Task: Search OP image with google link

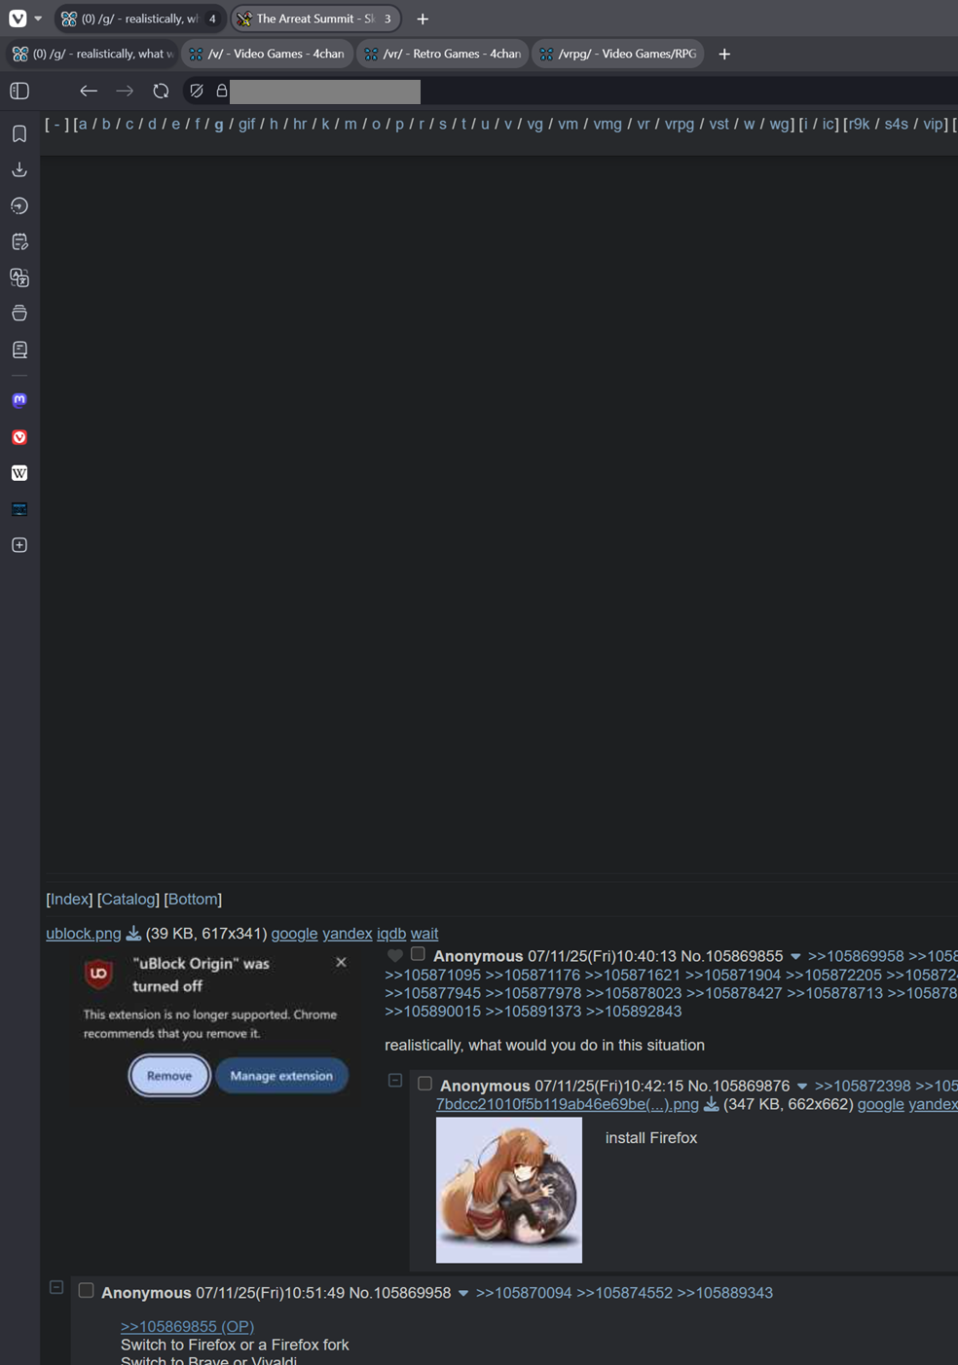Action: click(x=294, y=934)
